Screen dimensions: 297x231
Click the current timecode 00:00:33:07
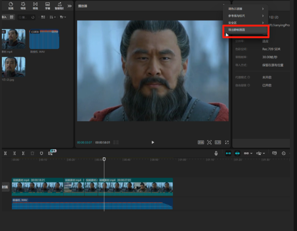coord(84,143)
